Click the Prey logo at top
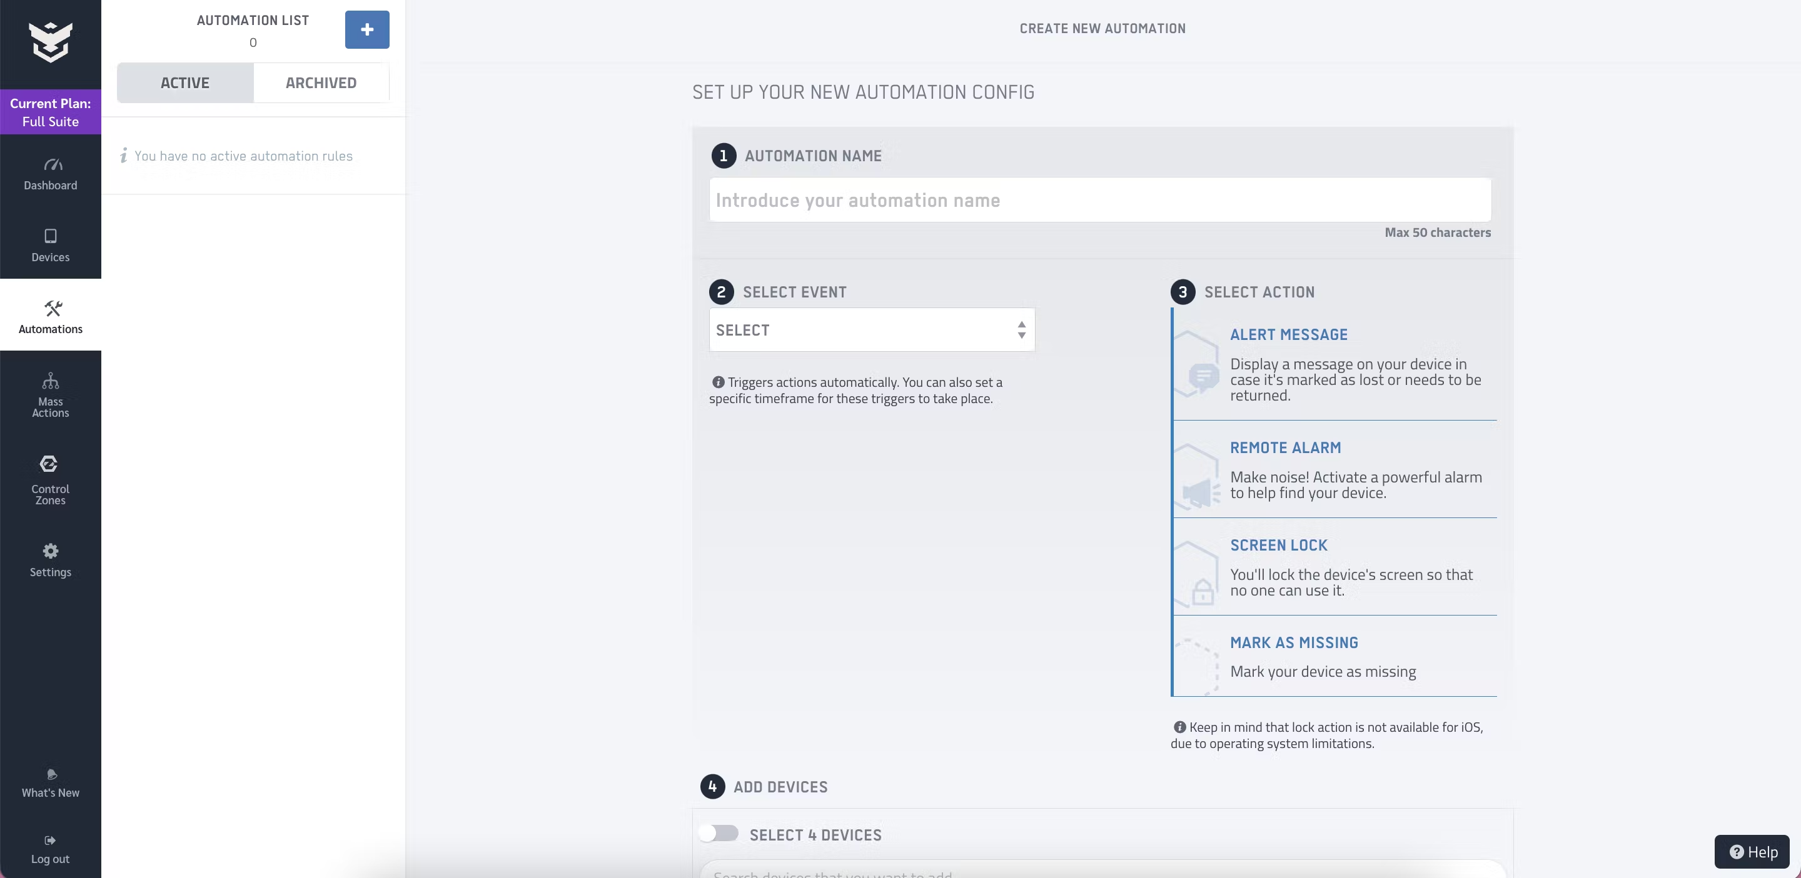The height and width of the screenshot is (878, 1801). [x=50, y=42]
